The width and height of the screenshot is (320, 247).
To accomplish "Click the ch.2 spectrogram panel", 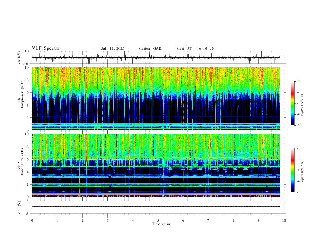I will point(156,165).
